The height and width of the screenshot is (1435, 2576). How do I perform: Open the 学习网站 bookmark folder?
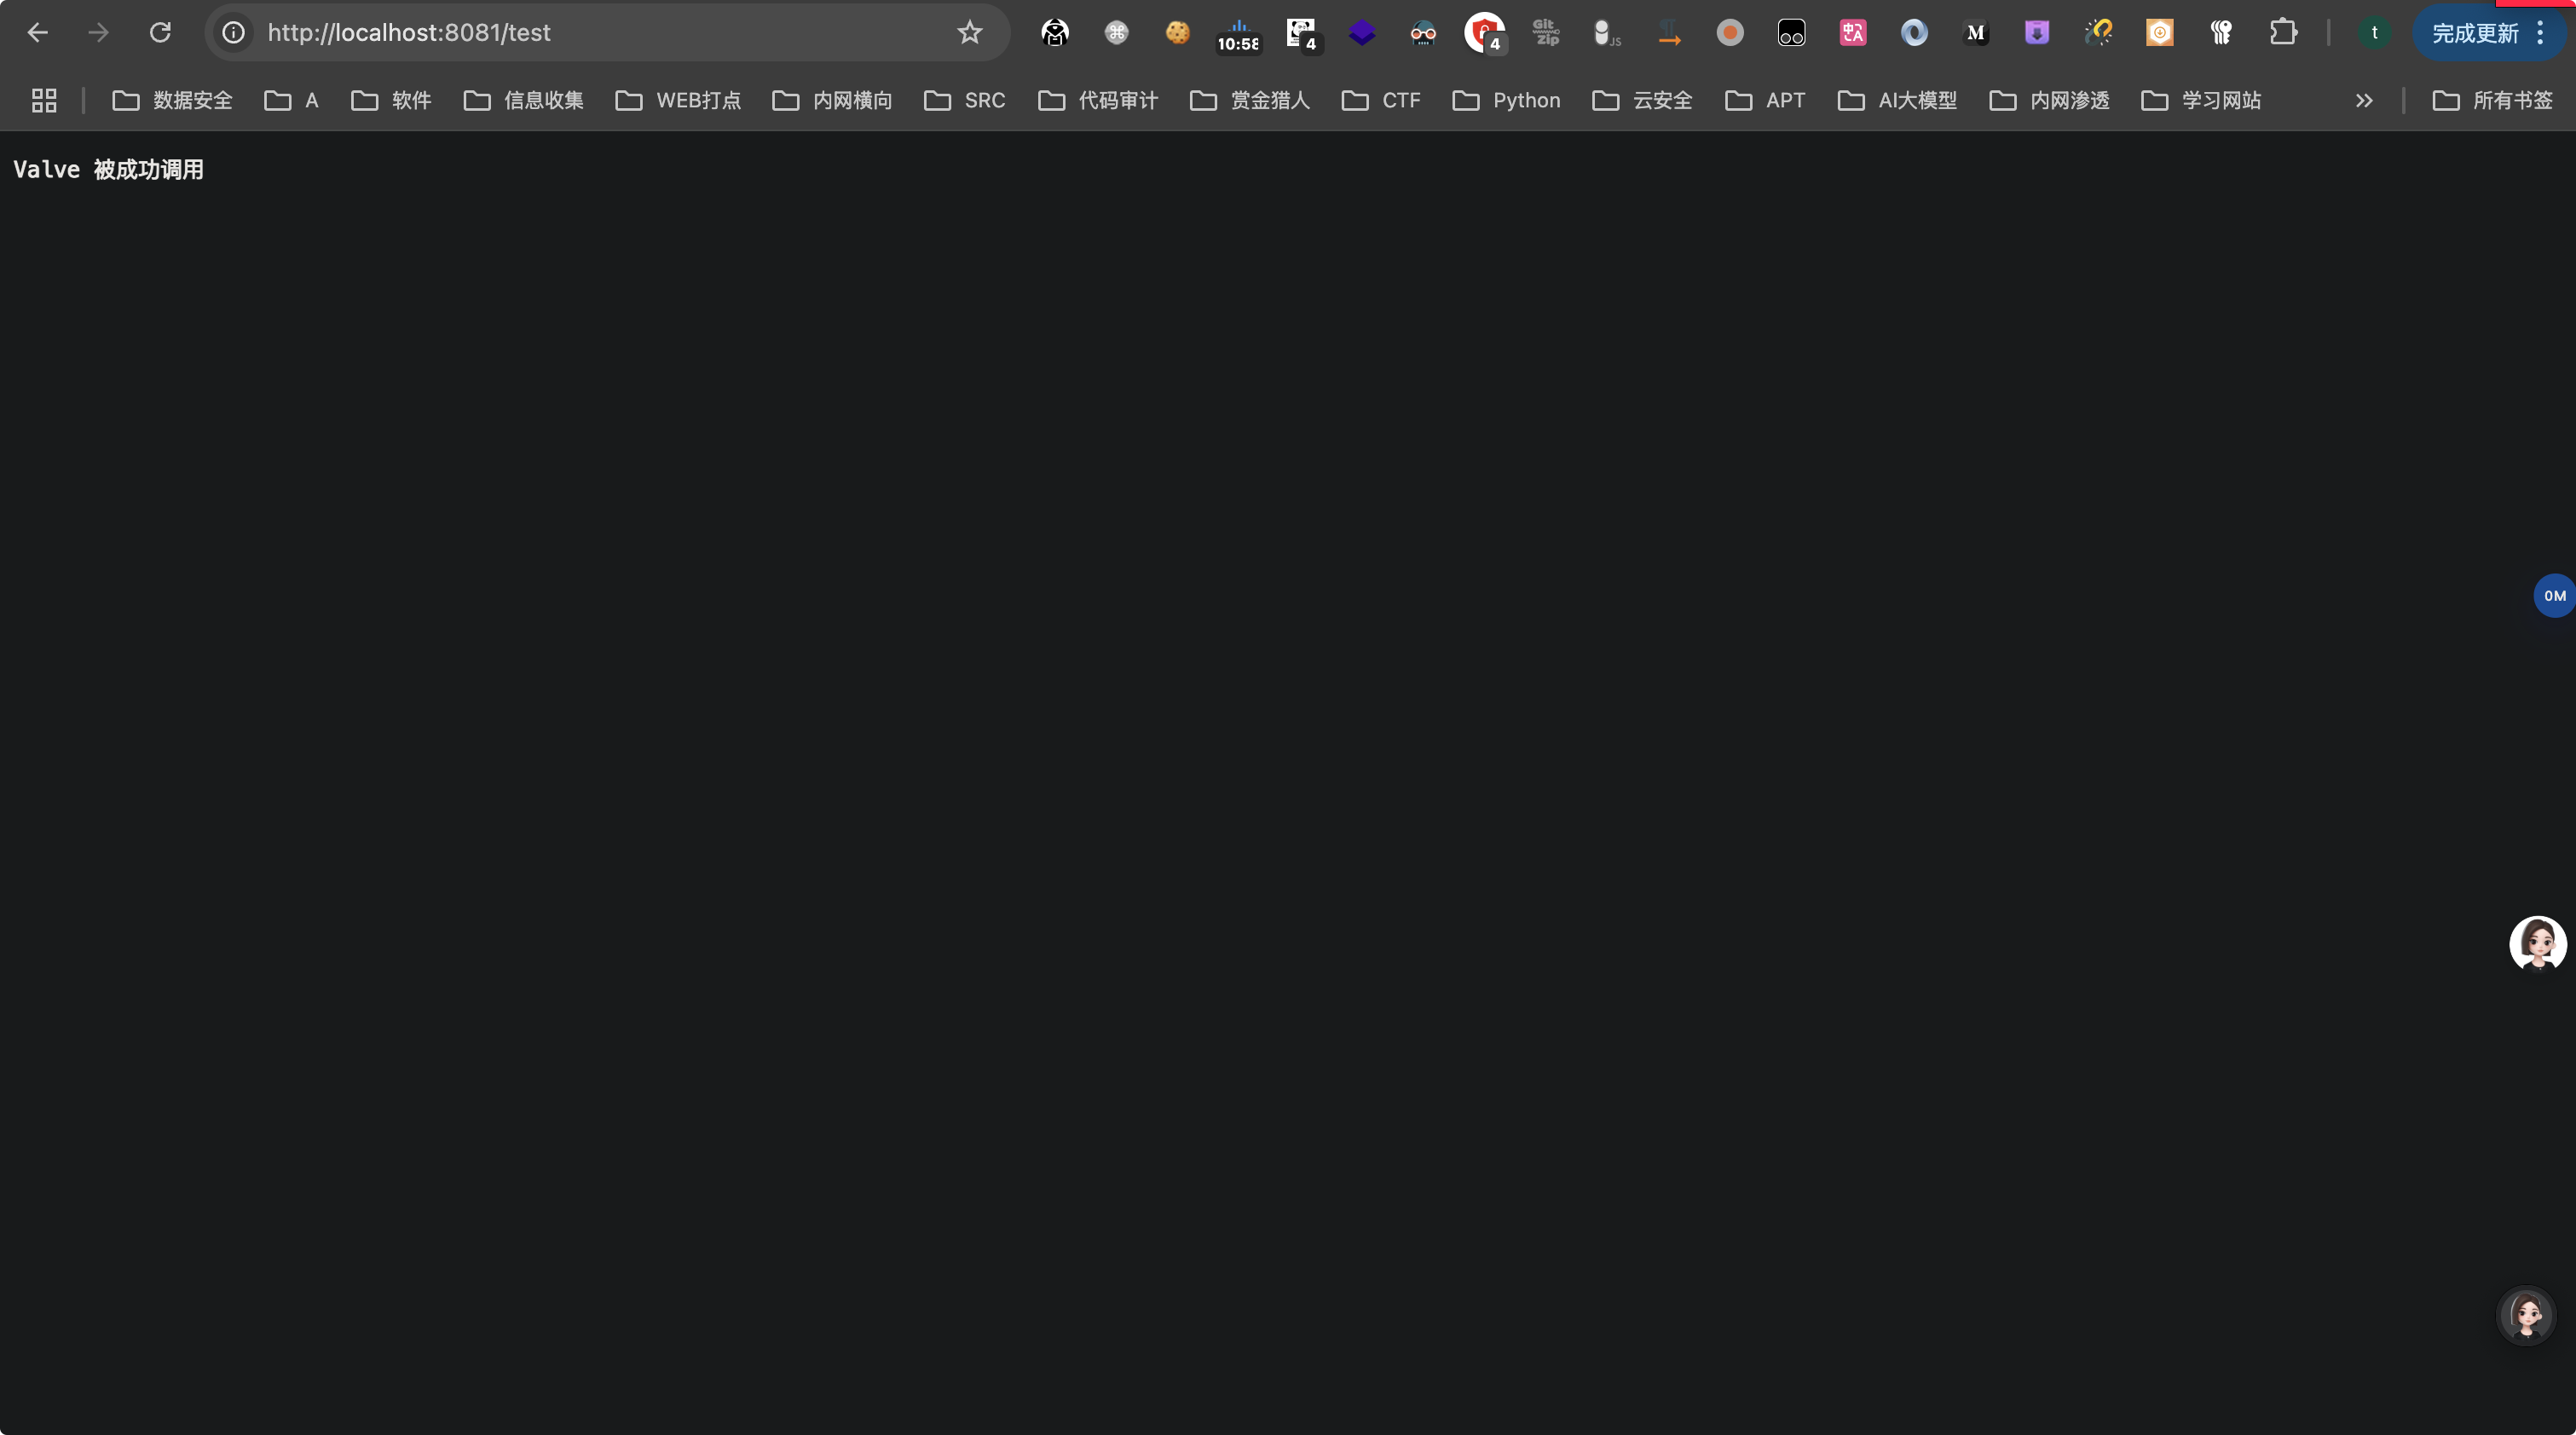2201,100
